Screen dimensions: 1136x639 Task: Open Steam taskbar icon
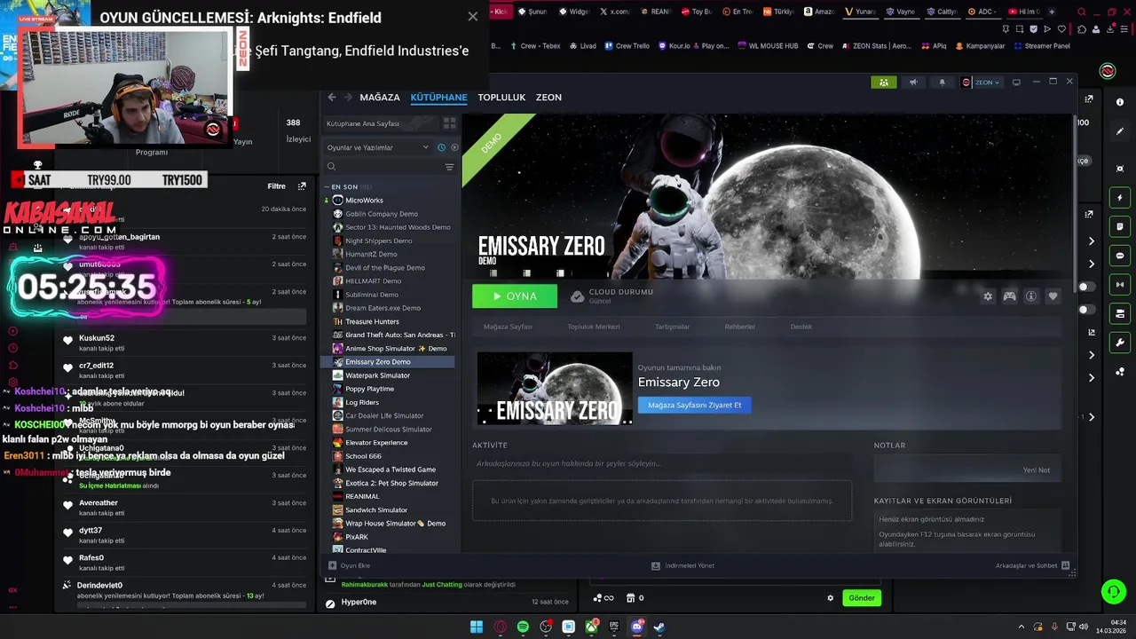(x=659, y=627)
